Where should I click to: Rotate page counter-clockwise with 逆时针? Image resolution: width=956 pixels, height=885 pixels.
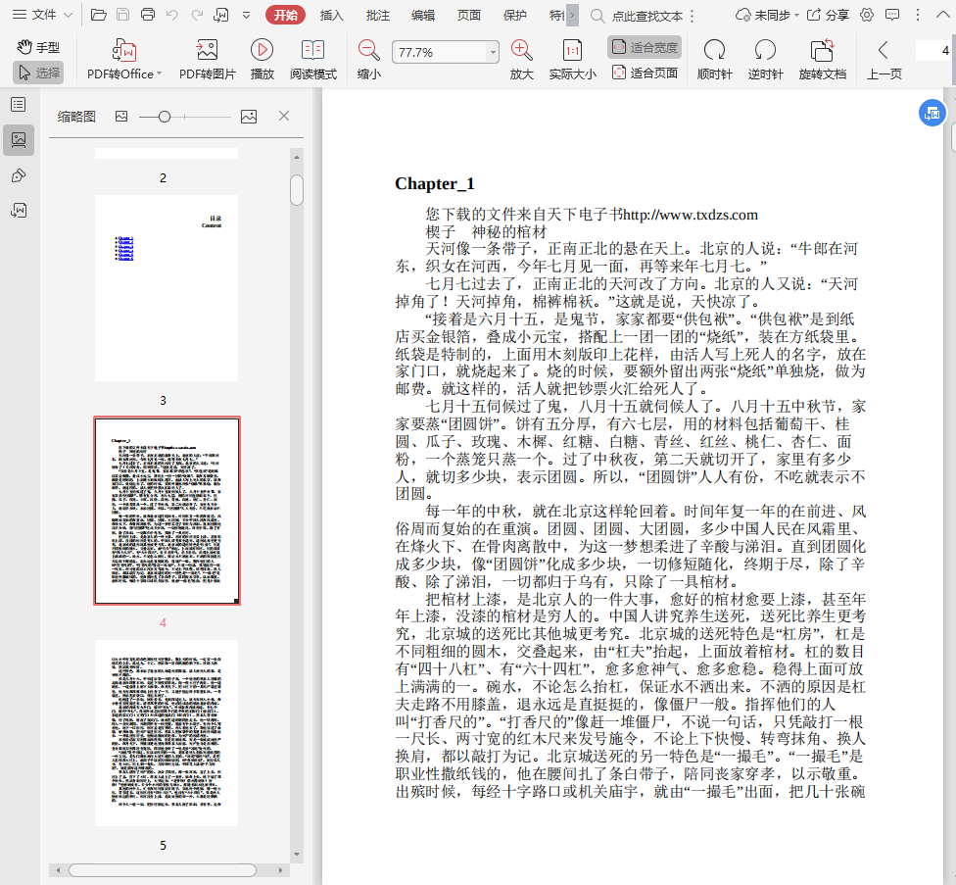click(x=765, y=51)
